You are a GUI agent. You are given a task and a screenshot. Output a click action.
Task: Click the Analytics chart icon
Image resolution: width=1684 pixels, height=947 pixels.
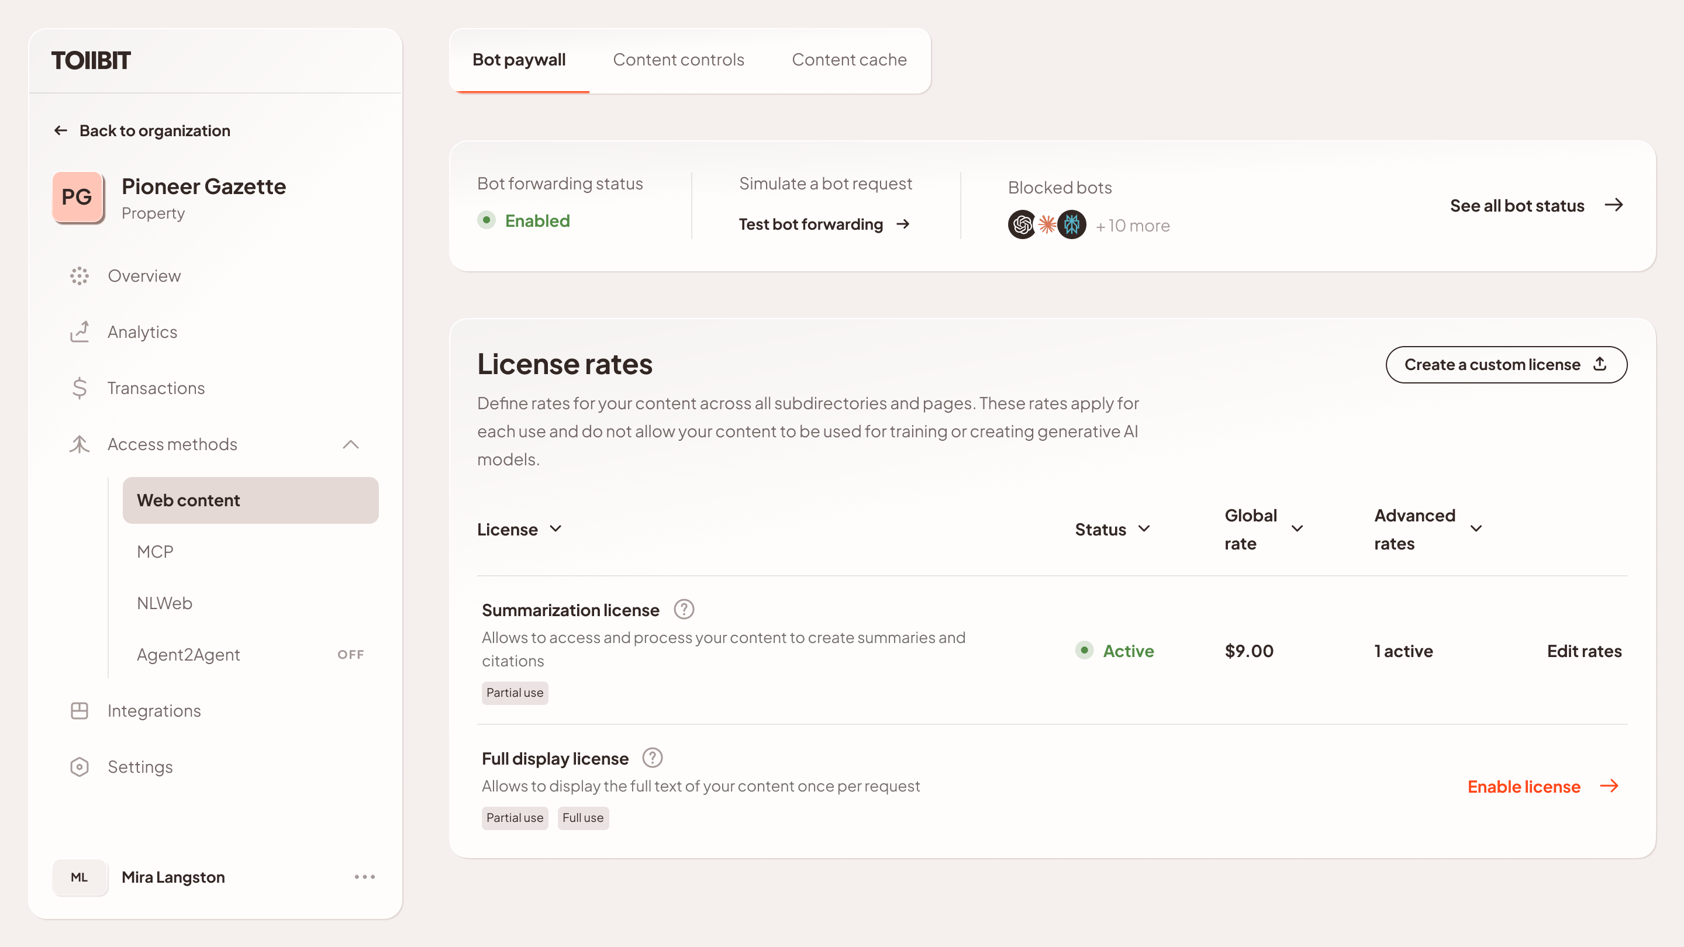coord(79,332)
